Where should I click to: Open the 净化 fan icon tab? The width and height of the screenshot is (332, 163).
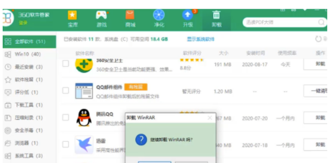point(159,19)
